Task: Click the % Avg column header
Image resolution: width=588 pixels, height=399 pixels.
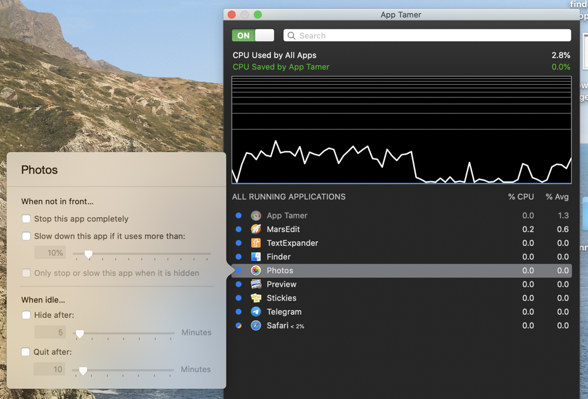Action: [x=557, y=197]
